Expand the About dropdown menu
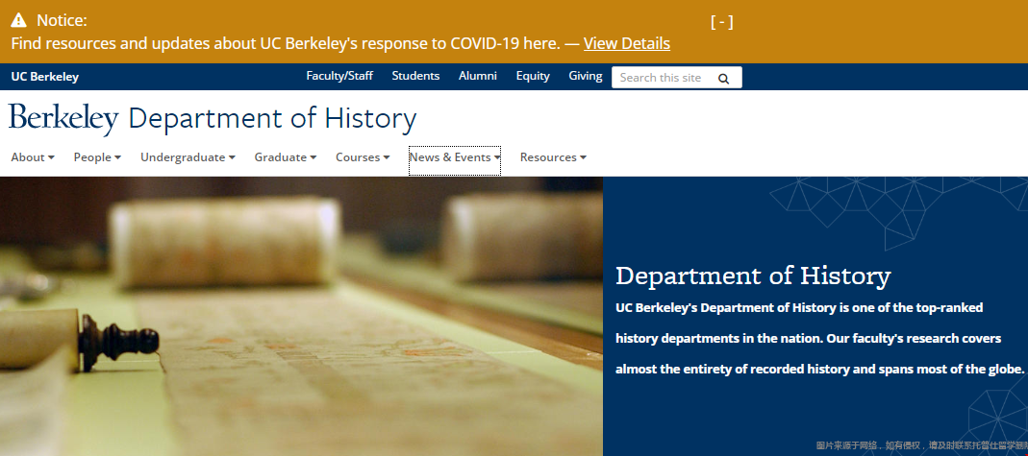The width and height of the screenshot is (1028, 456). [x=33, y=157]
